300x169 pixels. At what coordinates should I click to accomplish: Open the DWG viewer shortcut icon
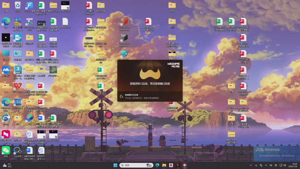(18, 22)
